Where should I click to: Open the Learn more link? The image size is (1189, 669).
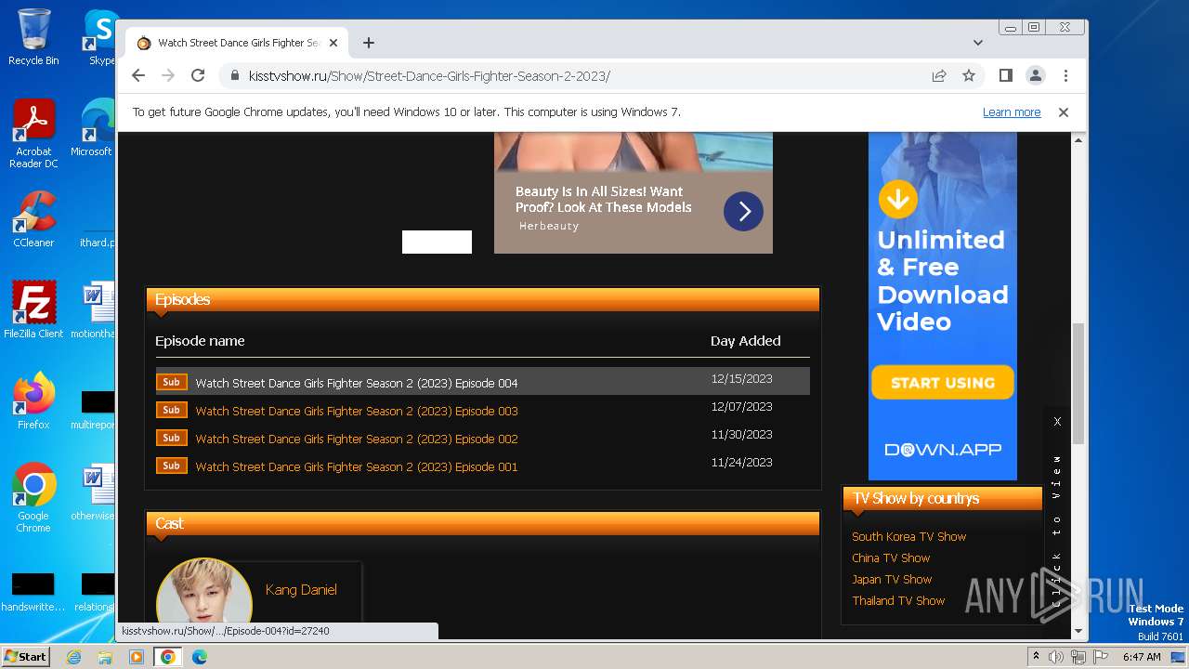click(x=1012, y=112)
